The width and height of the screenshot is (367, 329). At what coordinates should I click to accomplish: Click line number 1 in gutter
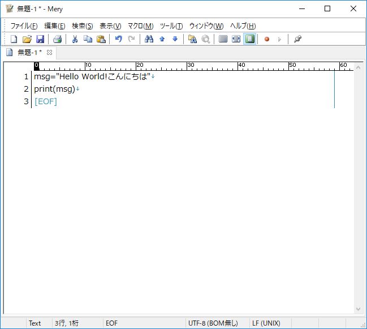[x=26, y=76]
